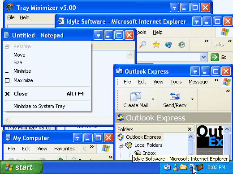This screenshot has height=174, width=233.
Task: Choose Maximize in the Notepad system menu
Action: point(47,80)
